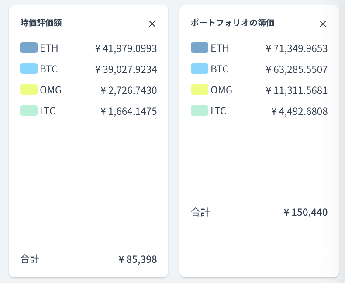Click BTC color swatch in 時価評価額
345x283 pixels.
point(29,69)
